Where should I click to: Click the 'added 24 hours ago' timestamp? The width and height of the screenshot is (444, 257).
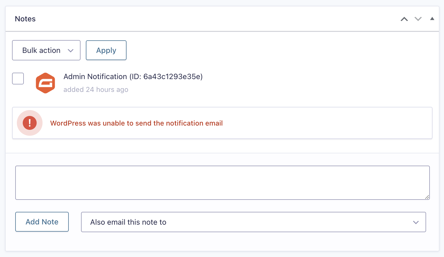[96, 89]
